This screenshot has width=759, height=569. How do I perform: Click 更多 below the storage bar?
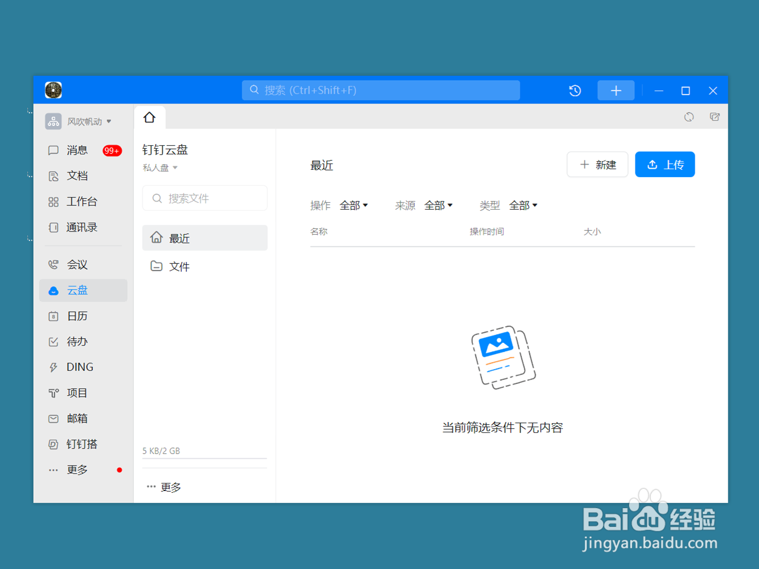(164, 487)
